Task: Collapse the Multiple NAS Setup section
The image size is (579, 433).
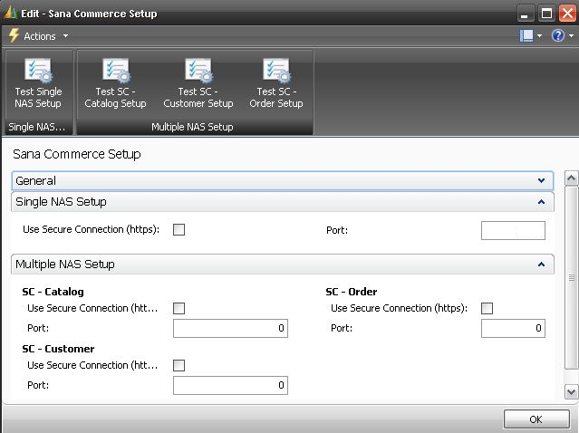Action: point(541,265)
